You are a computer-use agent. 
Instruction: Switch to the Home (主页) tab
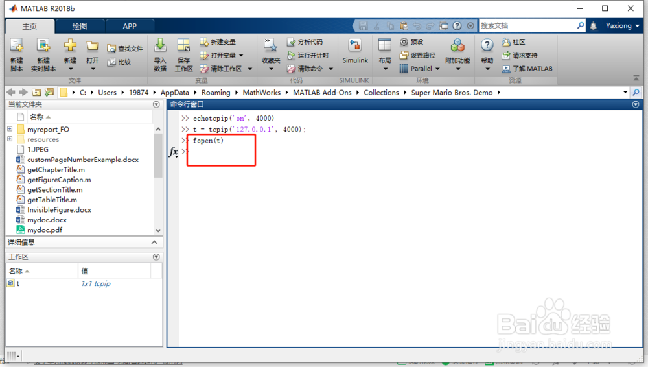(x=29, y=26)
